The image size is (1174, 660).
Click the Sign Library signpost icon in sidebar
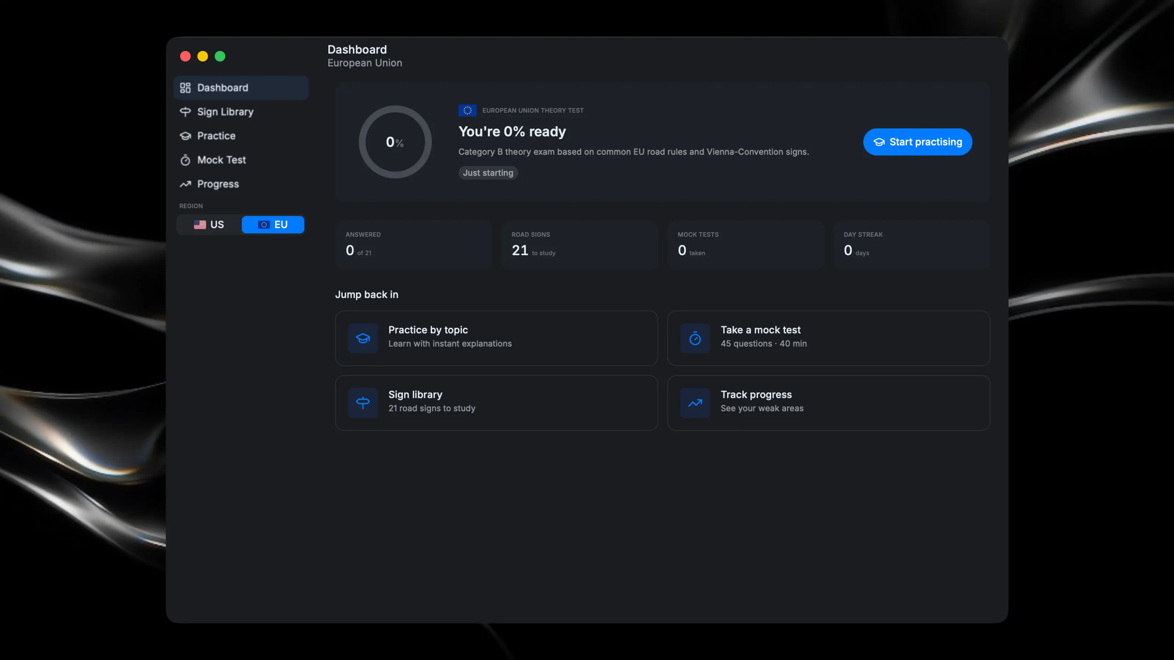(x=185, y=111)
